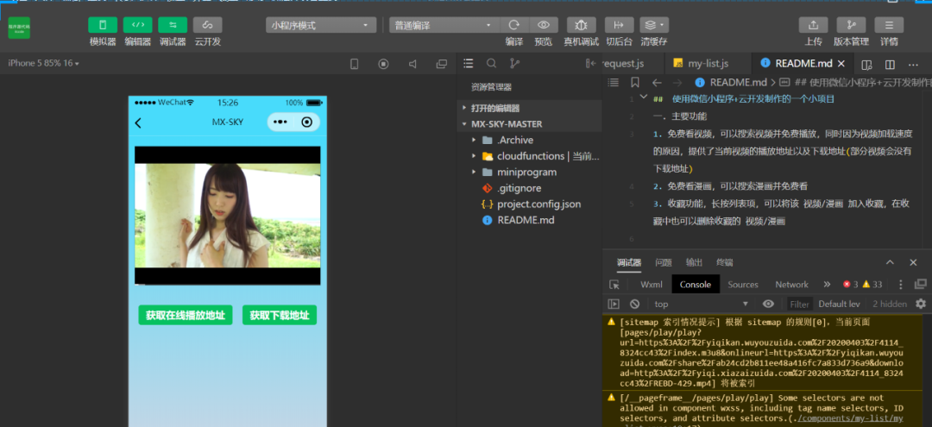
Task: Collapse the sidebar panel arrow icon
Action: click(x=591, y=64)
